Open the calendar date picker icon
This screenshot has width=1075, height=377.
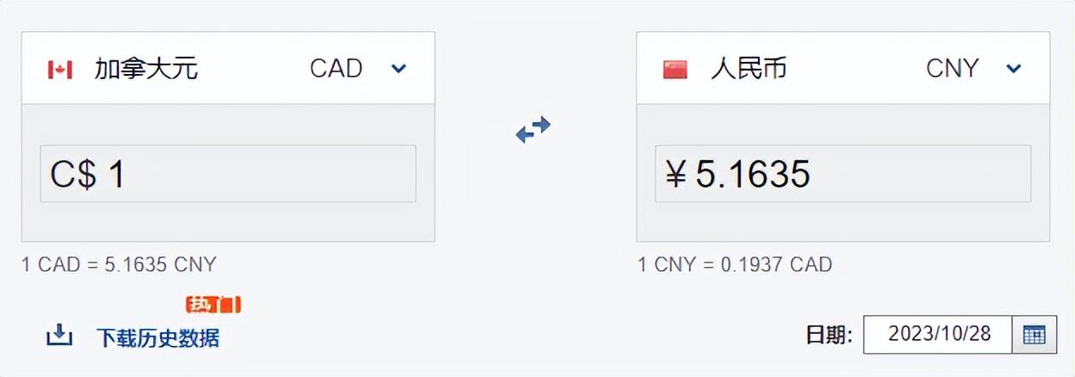click(x=1034, y=335)
